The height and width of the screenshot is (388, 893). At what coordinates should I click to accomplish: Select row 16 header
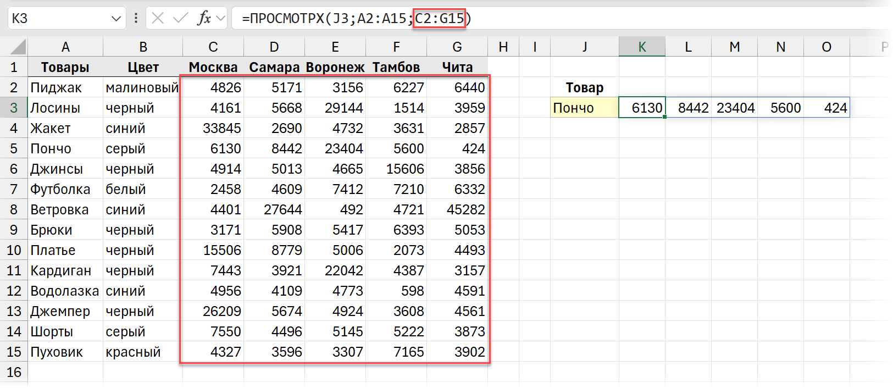click(x=14, y=373)
